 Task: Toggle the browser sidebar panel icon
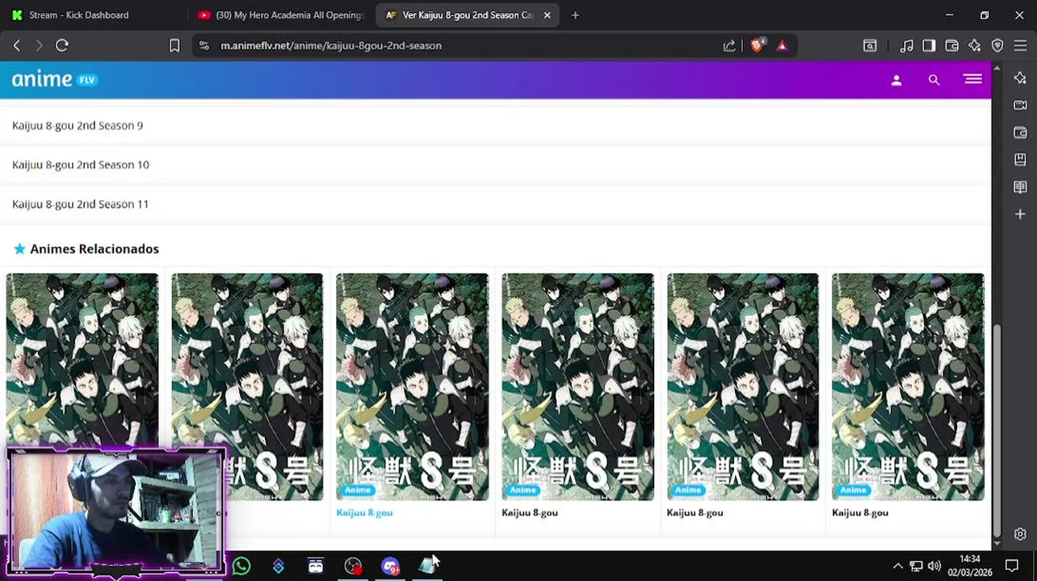[x=929, y=46]
